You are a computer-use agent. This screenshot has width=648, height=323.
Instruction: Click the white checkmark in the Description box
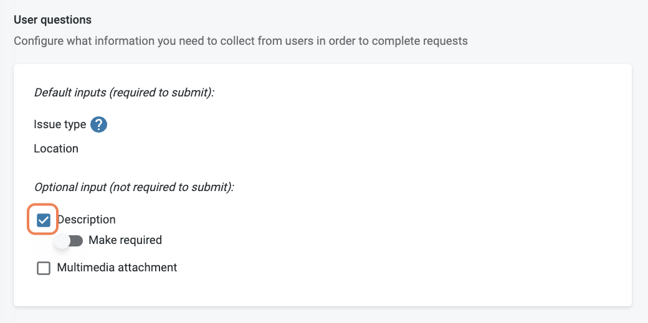44,220
